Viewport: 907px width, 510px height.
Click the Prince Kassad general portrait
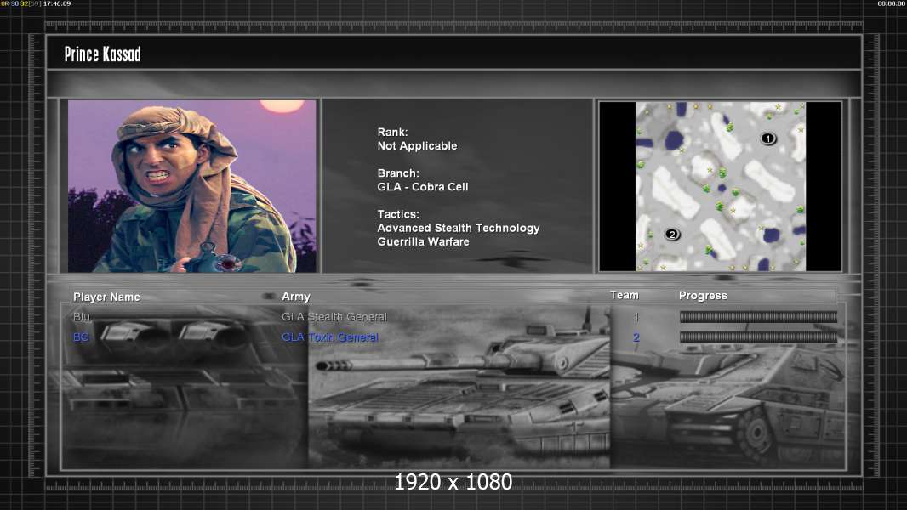[x=192, y=186]
